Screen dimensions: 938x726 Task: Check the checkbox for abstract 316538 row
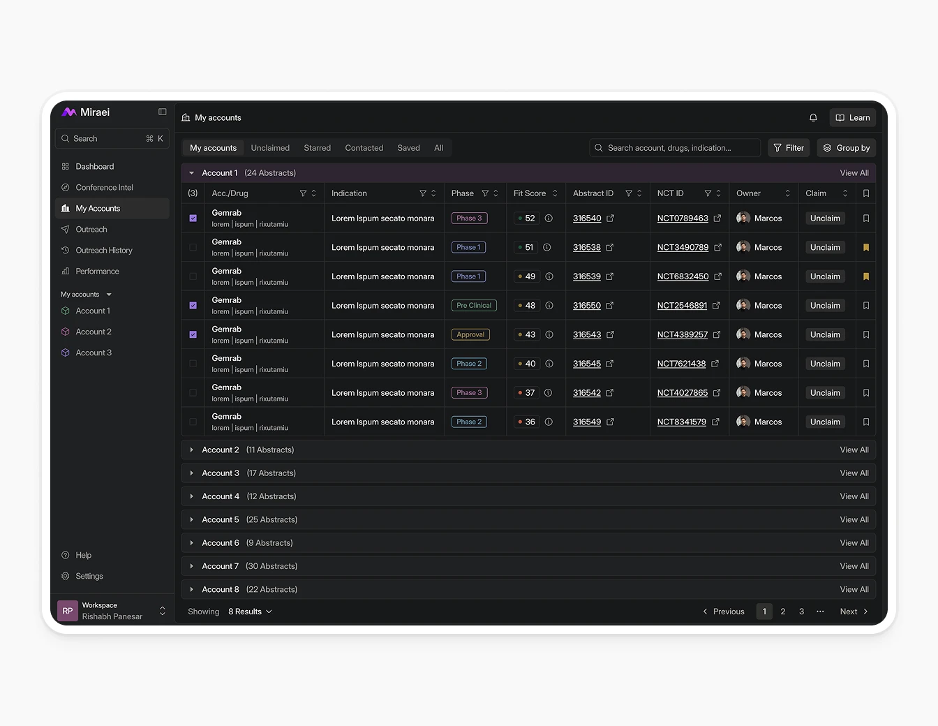[193, 248]
